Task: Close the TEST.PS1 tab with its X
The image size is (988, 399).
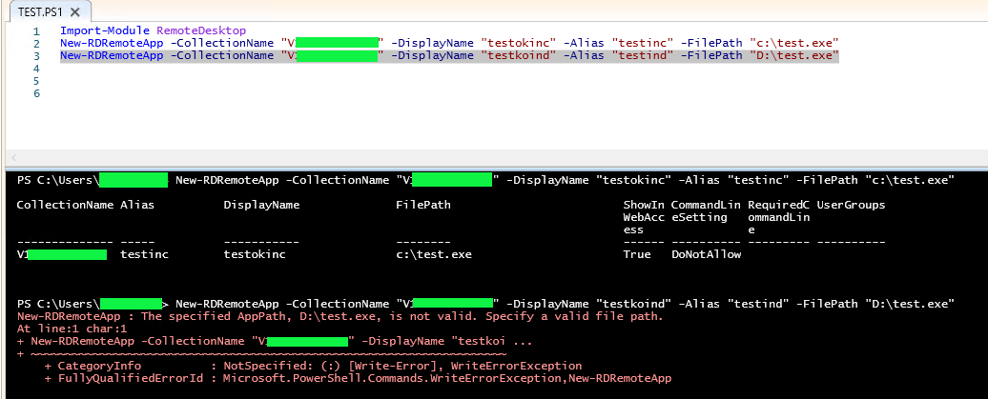Action: click(75, 12)
